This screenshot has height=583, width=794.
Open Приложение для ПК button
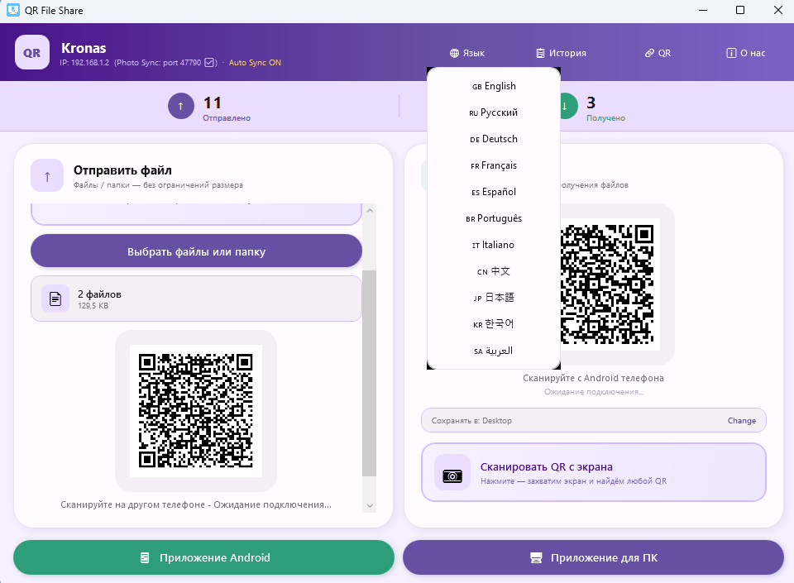594,557
